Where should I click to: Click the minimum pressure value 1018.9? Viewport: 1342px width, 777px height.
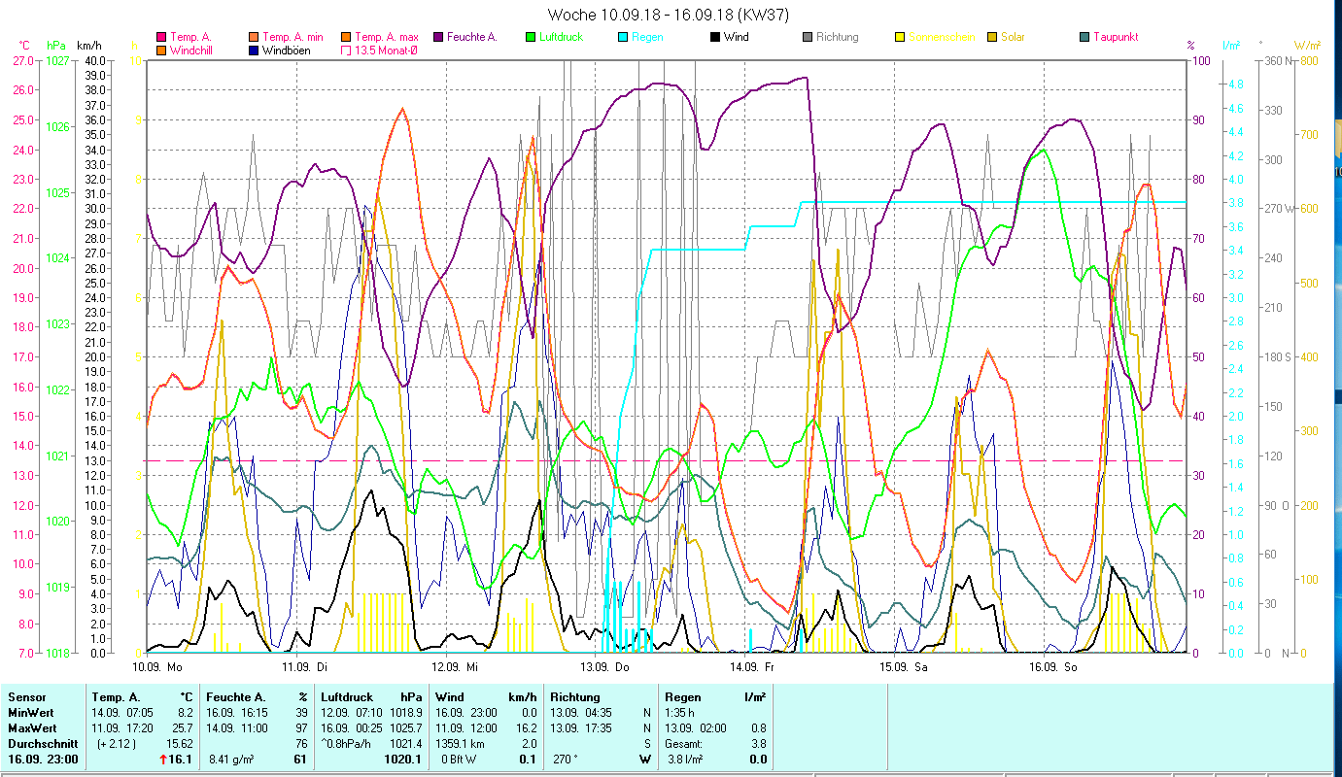(406, 713)
